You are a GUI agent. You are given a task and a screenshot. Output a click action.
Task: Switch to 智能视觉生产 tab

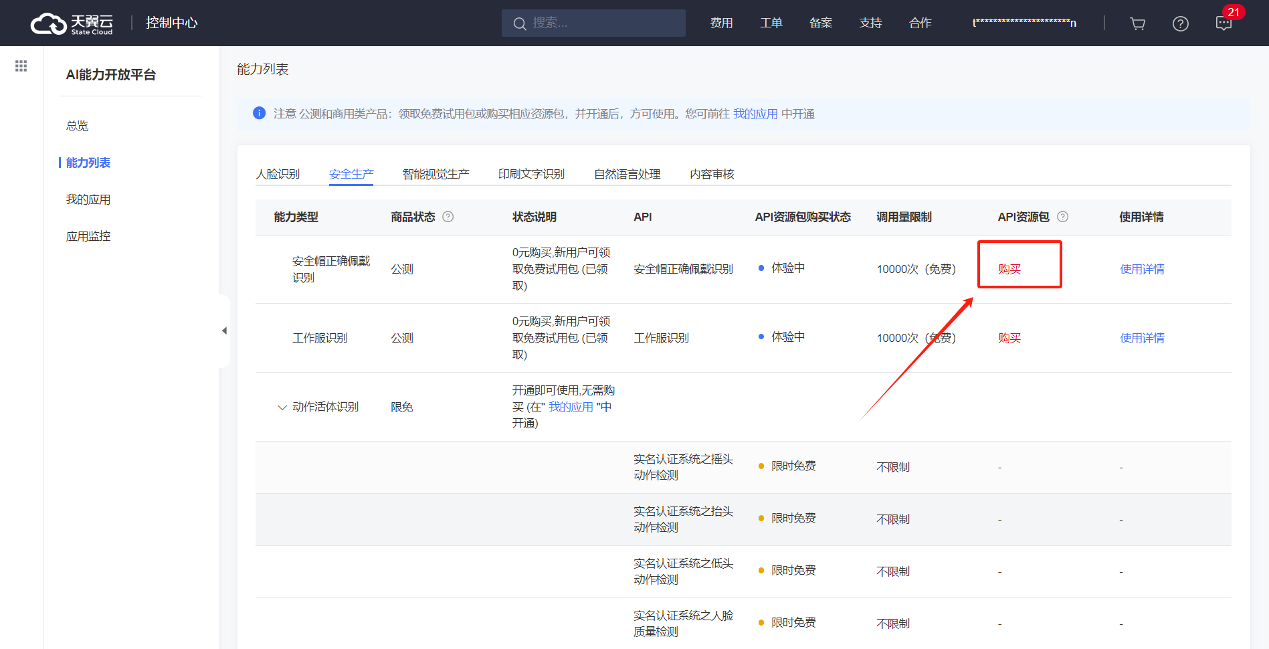point(435,174)
